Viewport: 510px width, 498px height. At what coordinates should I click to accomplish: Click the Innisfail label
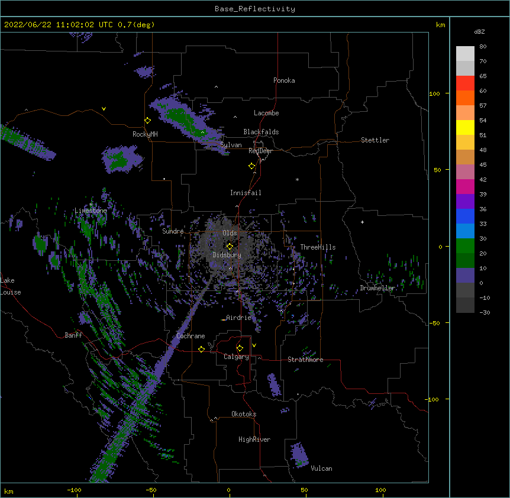pyautogui.click(x=246, y=193)
